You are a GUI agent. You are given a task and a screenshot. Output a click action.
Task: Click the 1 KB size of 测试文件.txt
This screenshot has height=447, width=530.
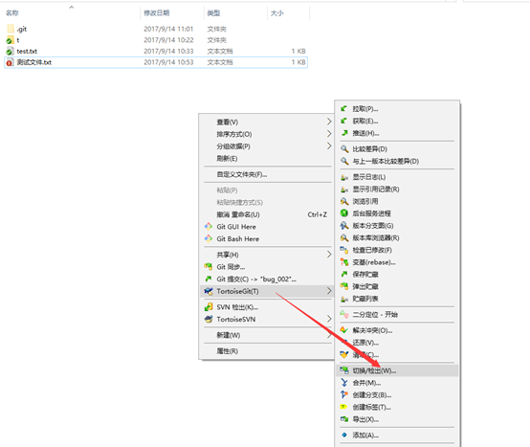coord(298,62)
